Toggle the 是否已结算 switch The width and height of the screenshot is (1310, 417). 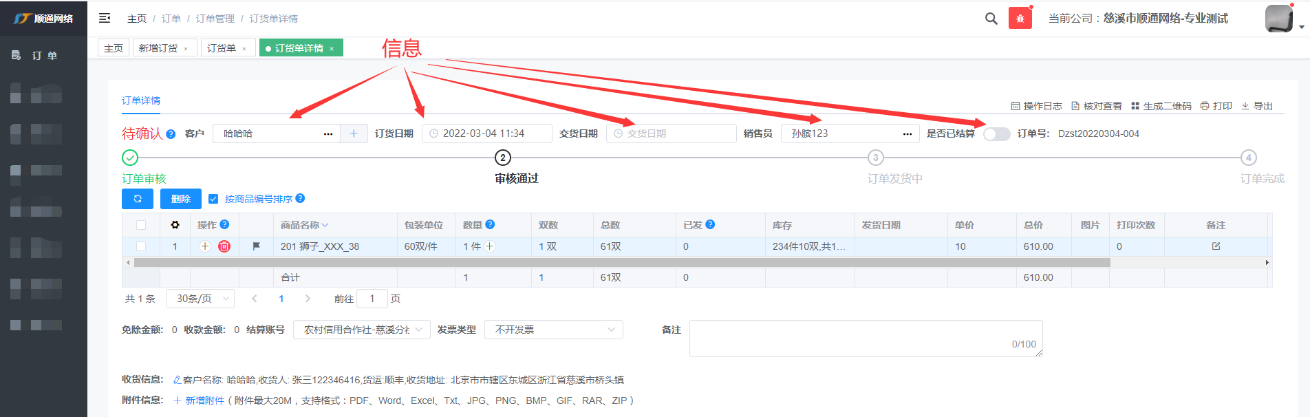[x=996, y=134]
